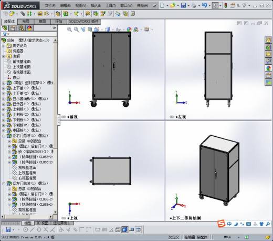The image size is (273, 241).
Task: Select the 中隔板<1> component
Action: click(27, 130)
